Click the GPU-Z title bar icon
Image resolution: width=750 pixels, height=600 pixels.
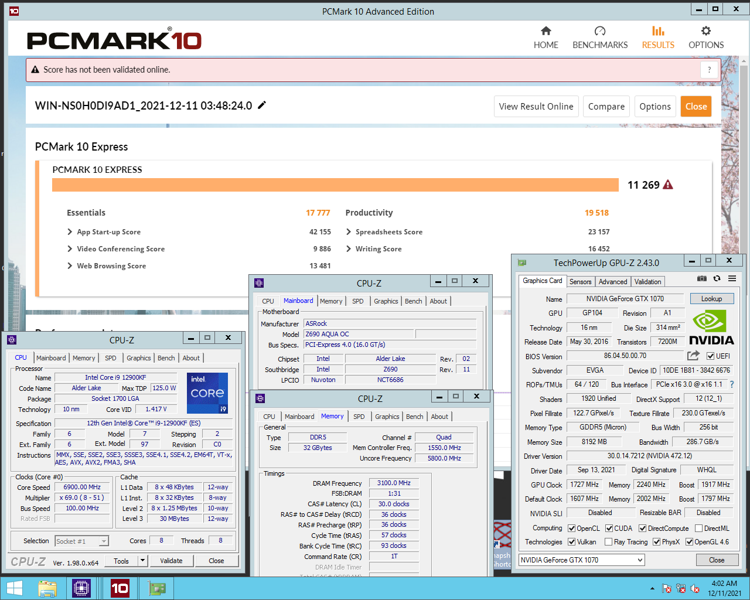click(x=522, y=262)
